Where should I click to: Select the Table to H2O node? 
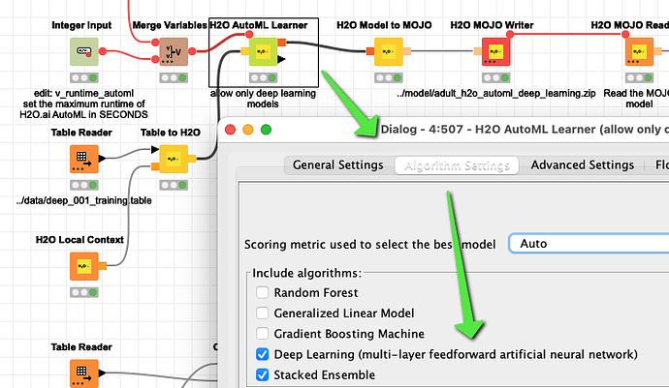coord(174,159)
